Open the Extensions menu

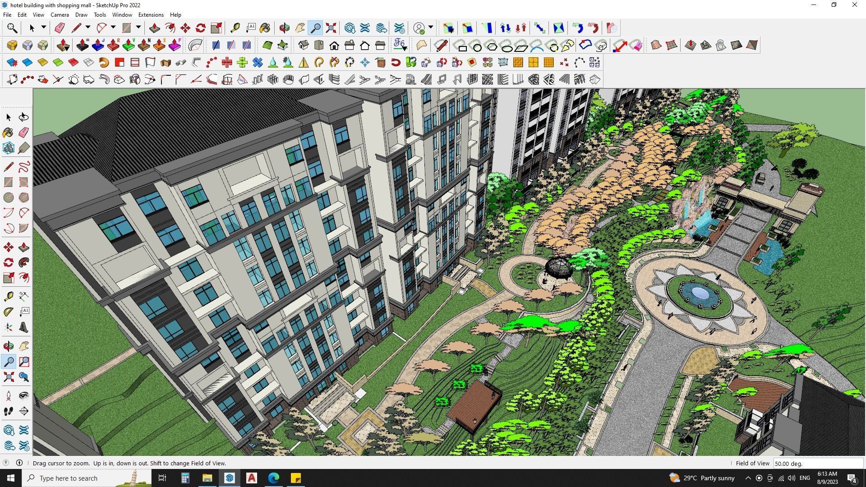click(151, 14)
